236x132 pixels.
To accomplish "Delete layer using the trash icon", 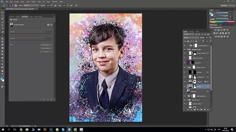I will (x=208, y=110).
